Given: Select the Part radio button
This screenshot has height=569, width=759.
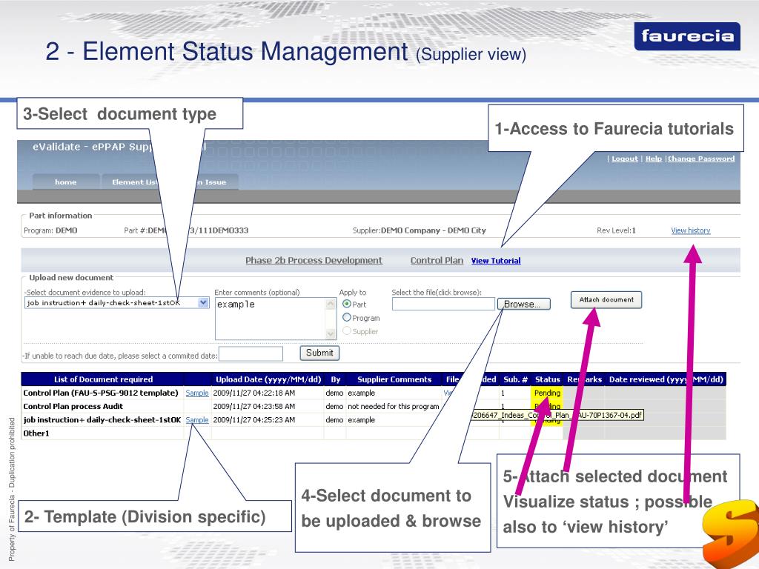Looking at the screenshot, I should [x=347, y=304].
